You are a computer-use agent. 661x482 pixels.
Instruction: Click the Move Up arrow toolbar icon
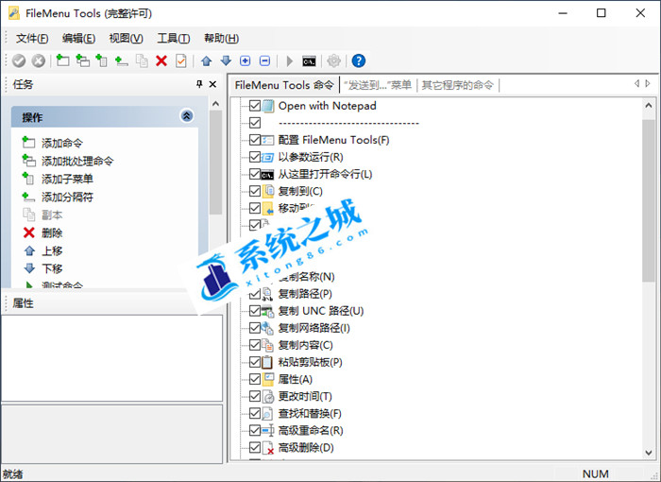coord(206,60)
